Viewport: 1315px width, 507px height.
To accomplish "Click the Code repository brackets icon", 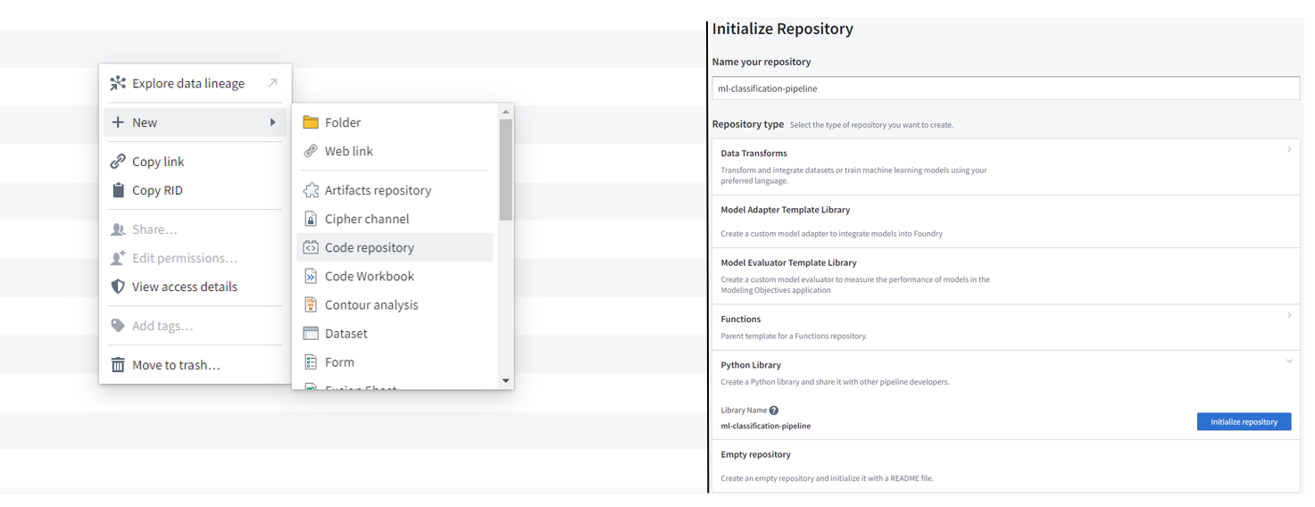I will (311, 247).
